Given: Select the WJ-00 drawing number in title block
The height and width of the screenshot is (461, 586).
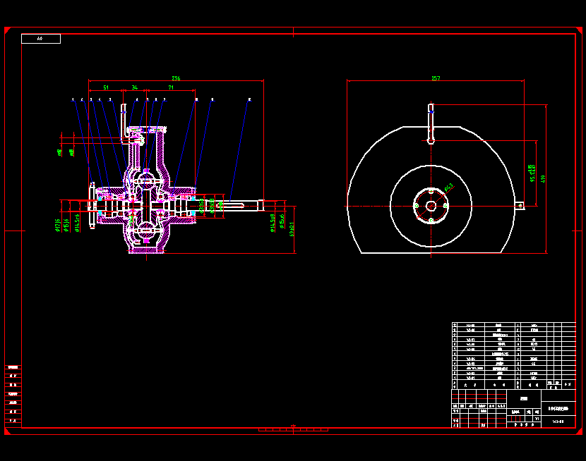Looking at the screenshot, I should click(x=558, y=422).
